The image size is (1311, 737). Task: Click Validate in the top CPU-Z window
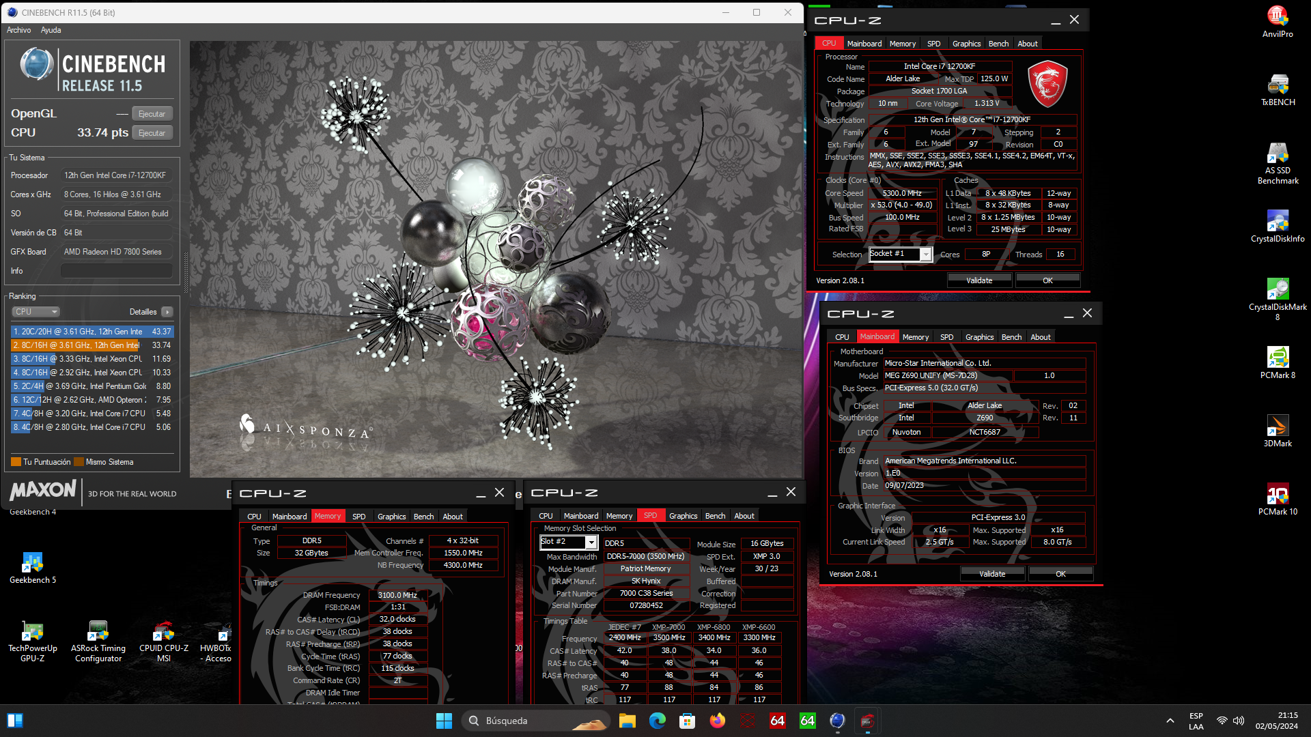[x=979, y=280]
